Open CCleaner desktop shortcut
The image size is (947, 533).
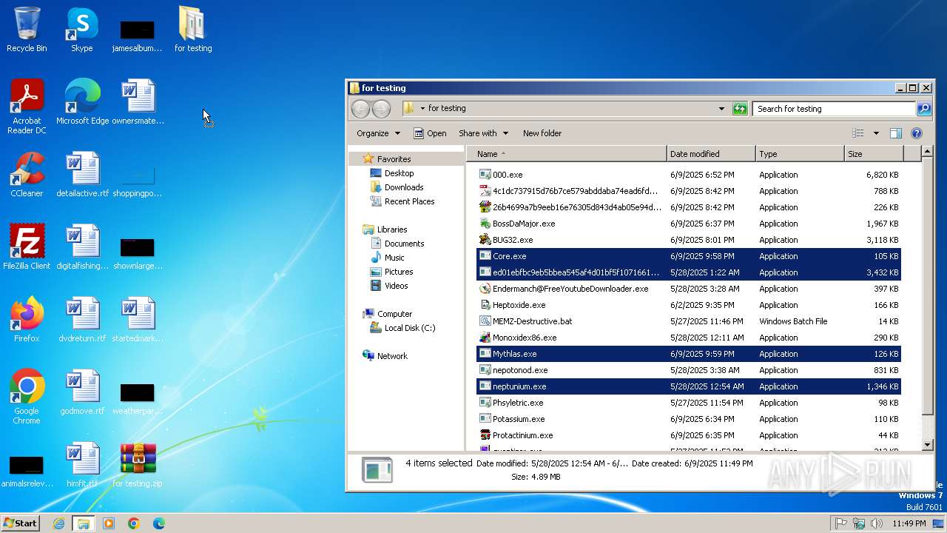(x=27, y=175)
